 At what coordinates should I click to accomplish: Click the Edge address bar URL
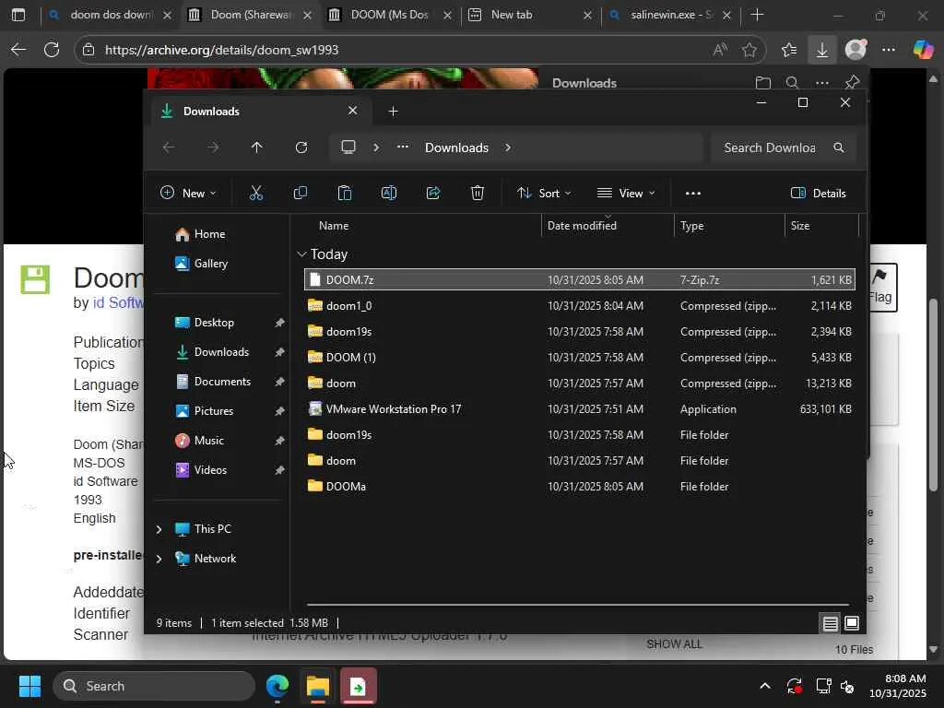coord(221,50)
